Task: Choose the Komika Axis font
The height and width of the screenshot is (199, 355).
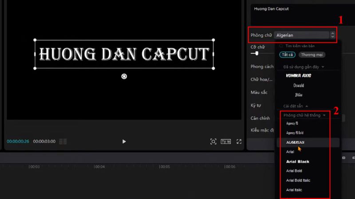Action: point(298,76)
